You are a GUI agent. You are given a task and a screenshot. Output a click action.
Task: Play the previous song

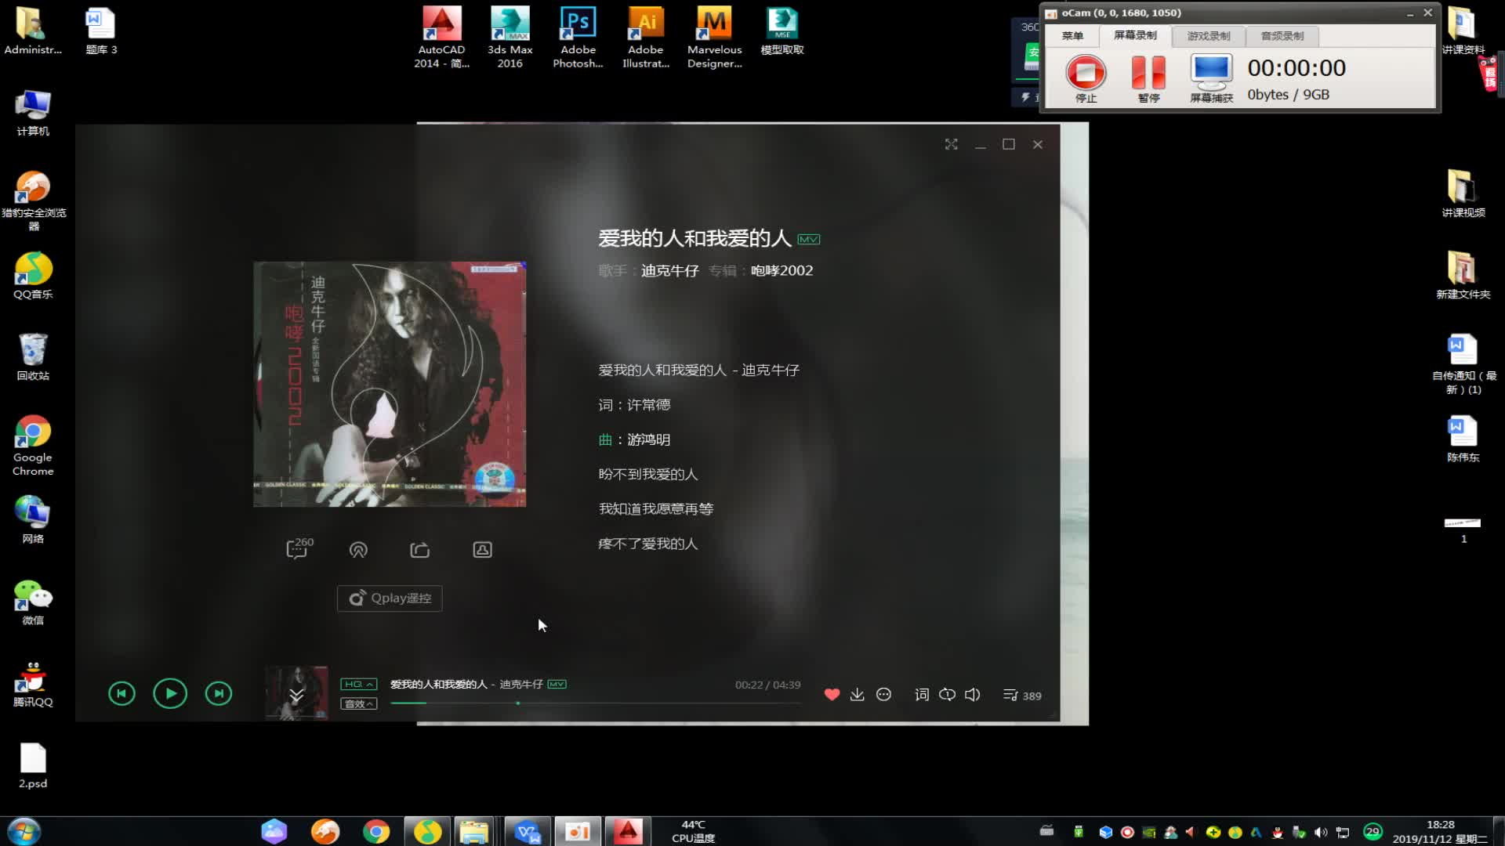tap(121, 693)
